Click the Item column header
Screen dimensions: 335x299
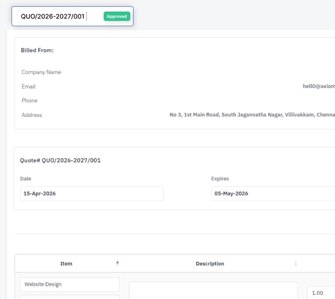(70, 263)
